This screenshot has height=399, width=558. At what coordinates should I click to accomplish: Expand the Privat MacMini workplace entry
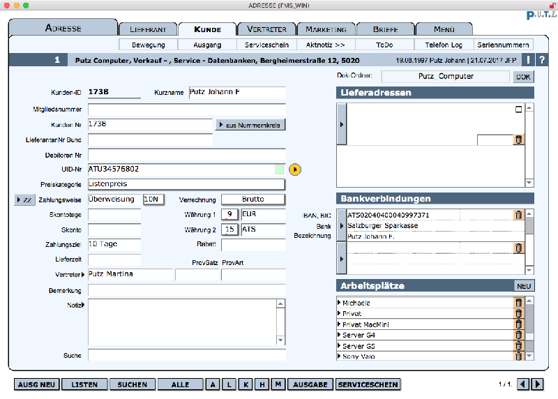click(x=339, y=324)
